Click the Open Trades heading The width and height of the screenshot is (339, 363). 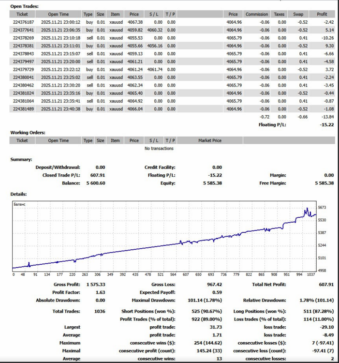pos(25,6)
